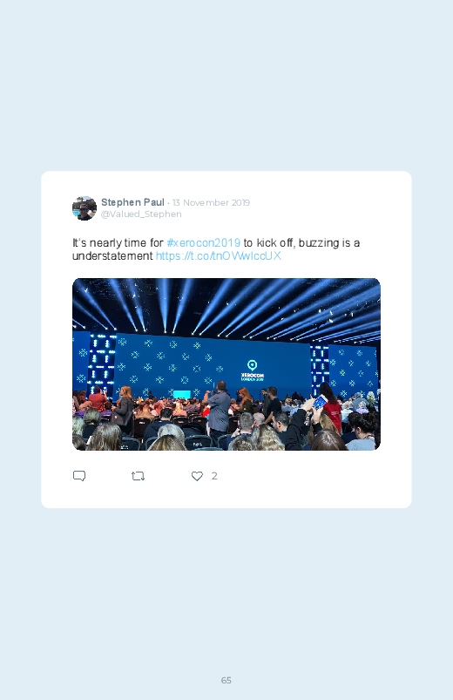This screenshot has height=700, width=453.
Task: Click the blue stage light beams
Action: (226, 306)
